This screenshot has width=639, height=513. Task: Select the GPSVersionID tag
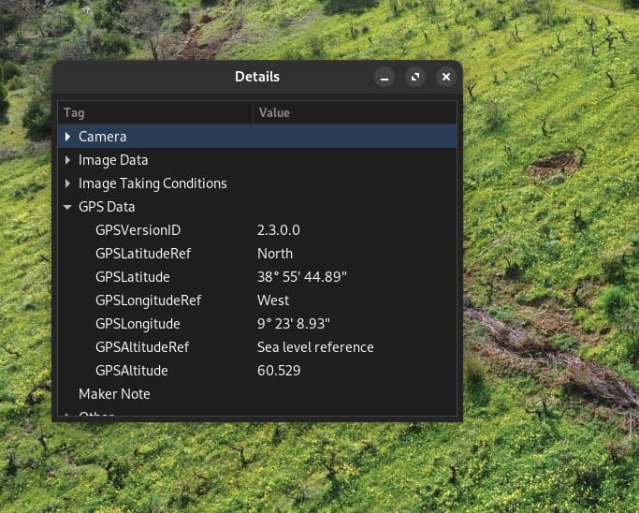(x=138, y=230)
